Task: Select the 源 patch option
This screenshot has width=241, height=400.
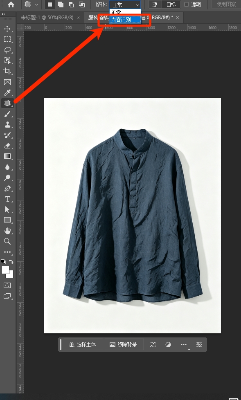Action: (x=155, y=4)
